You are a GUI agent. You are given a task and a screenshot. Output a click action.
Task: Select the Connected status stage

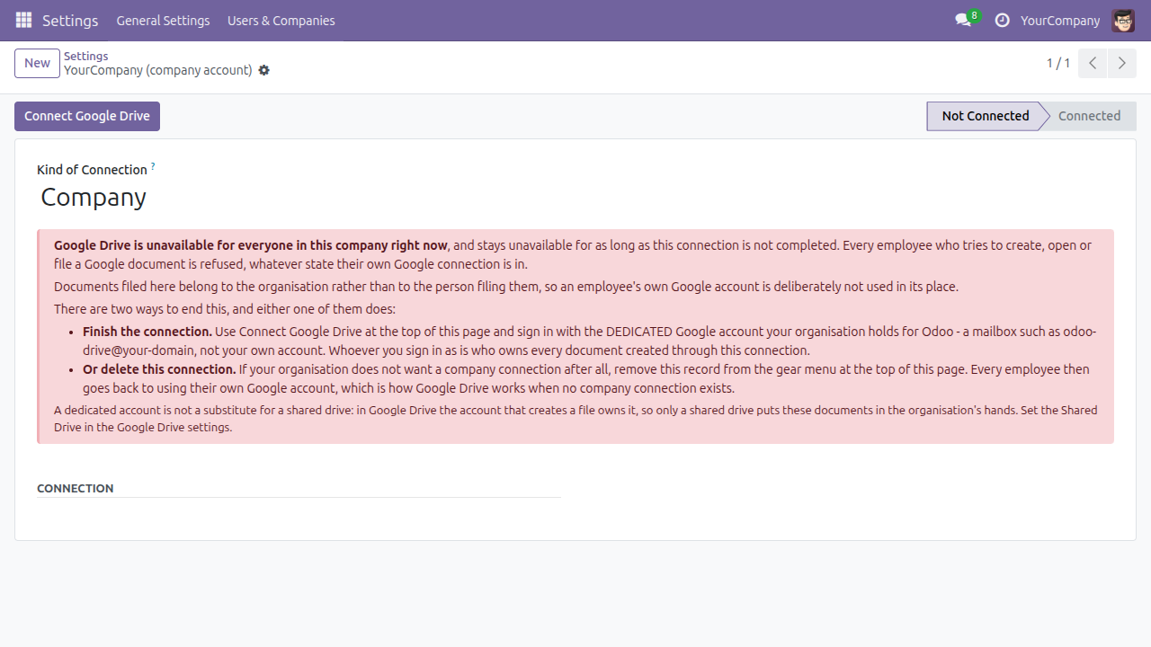tap(1089, 116)
